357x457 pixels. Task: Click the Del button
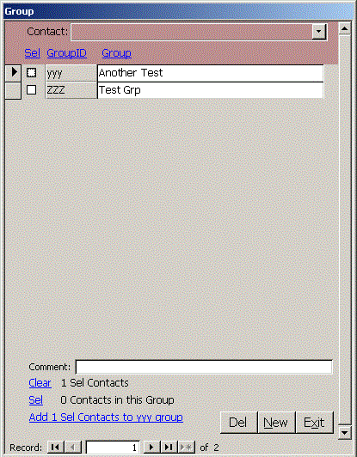click(x=238, y=423)
